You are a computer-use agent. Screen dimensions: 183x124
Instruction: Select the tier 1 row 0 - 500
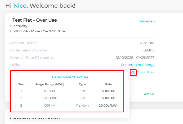pyautogui.click(x=49, y=91)
